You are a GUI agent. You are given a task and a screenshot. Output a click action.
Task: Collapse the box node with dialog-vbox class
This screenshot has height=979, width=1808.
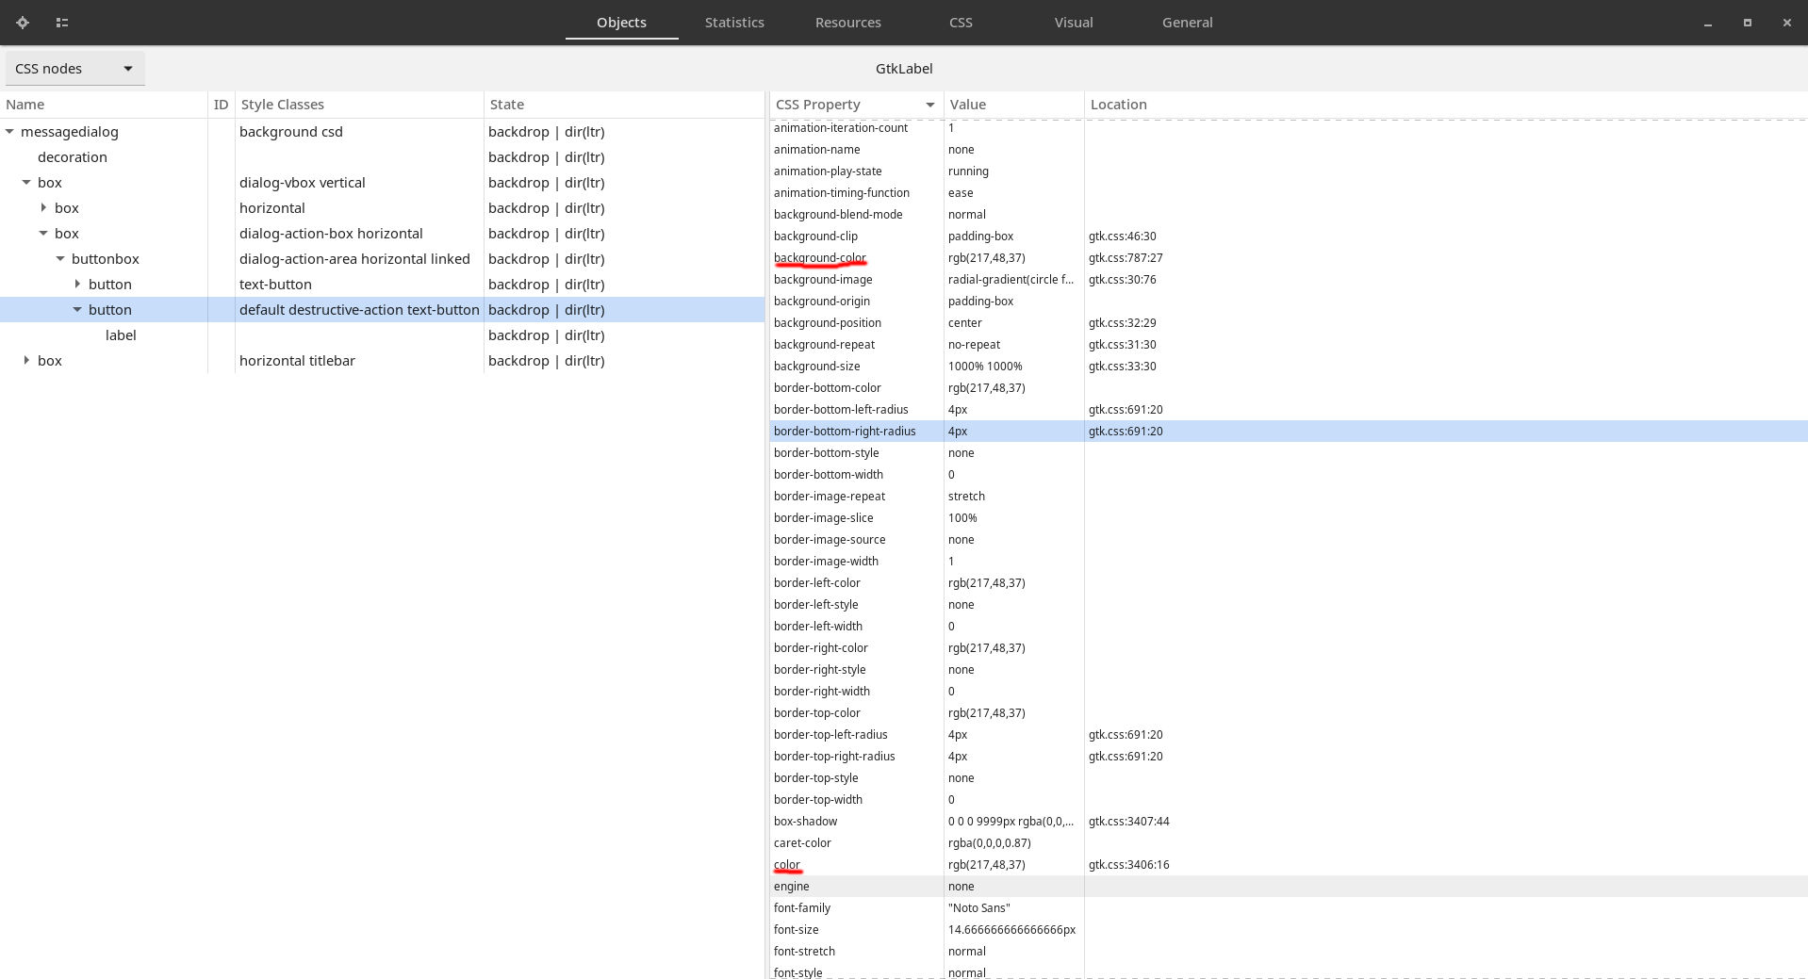[x=26, y=183]
